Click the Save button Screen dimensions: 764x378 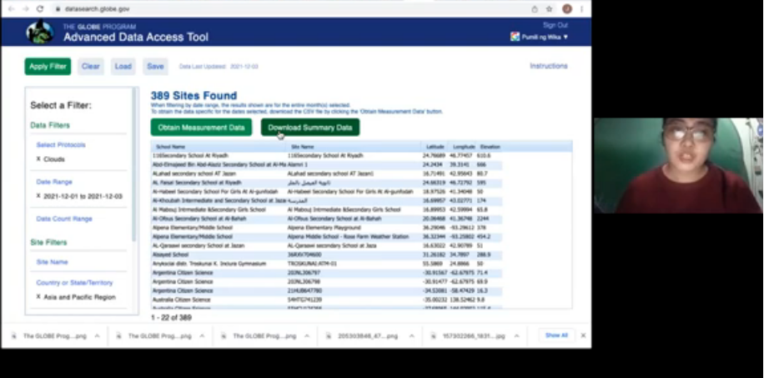click(155, 66)
